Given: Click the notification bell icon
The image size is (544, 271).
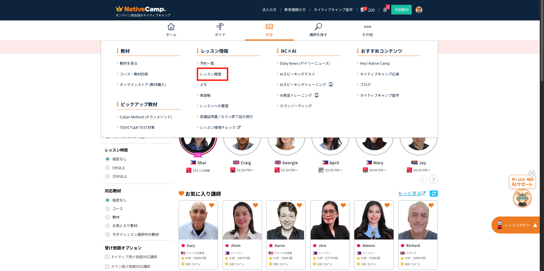Looking at the screenshot, I should pos(385,10).
